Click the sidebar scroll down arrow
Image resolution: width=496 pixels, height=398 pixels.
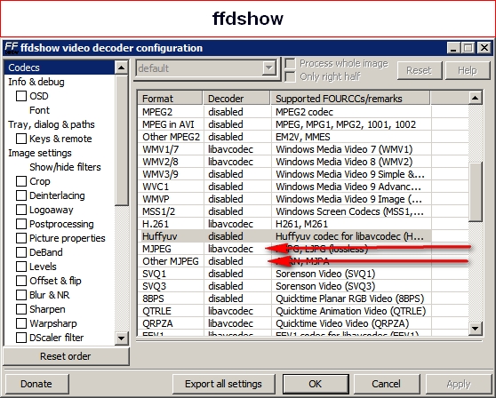122,338
